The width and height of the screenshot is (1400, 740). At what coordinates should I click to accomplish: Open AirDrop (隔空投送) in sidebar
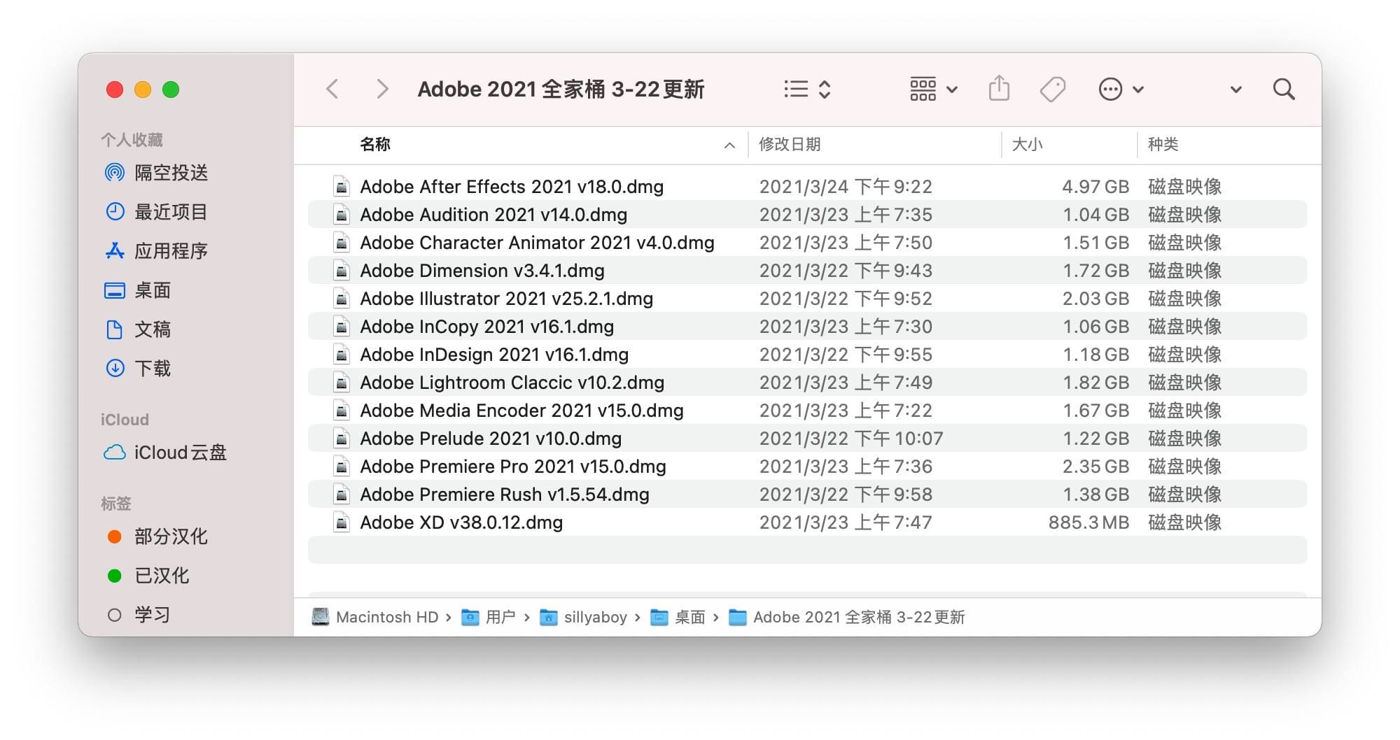[170, 173]
